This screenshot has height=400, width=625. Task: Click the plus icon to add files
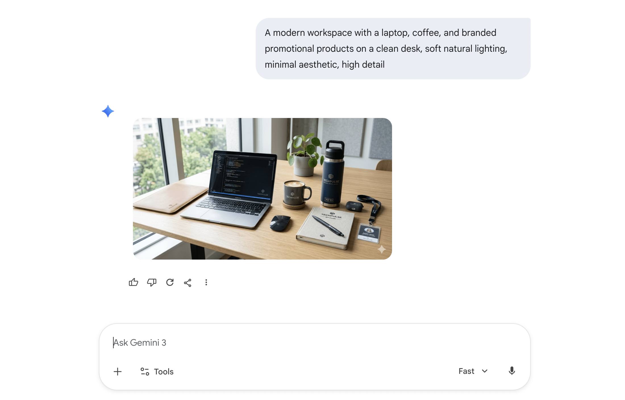click(x=118, y=372)
